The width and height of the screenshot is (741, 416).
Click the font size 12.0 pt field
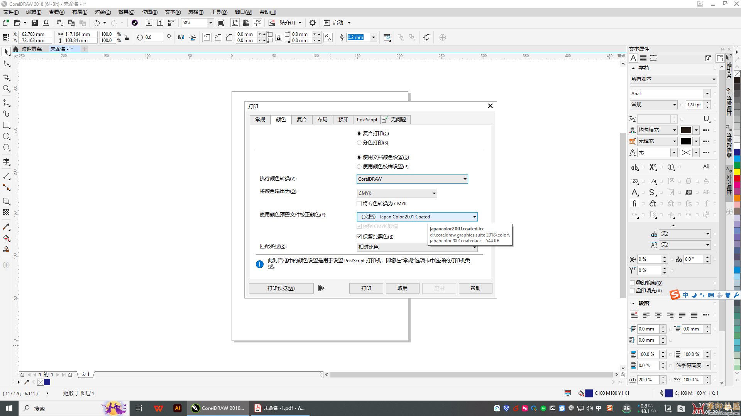pos(695,104)
